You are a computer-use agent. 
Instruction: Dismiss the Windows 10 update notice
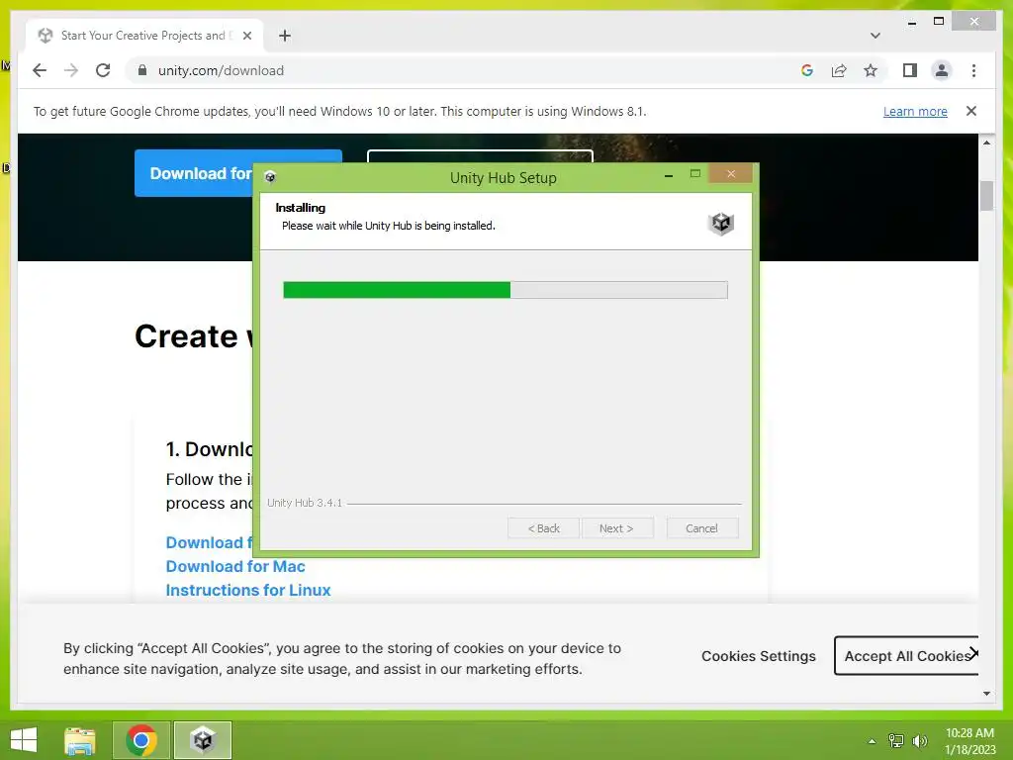point(971,111)
